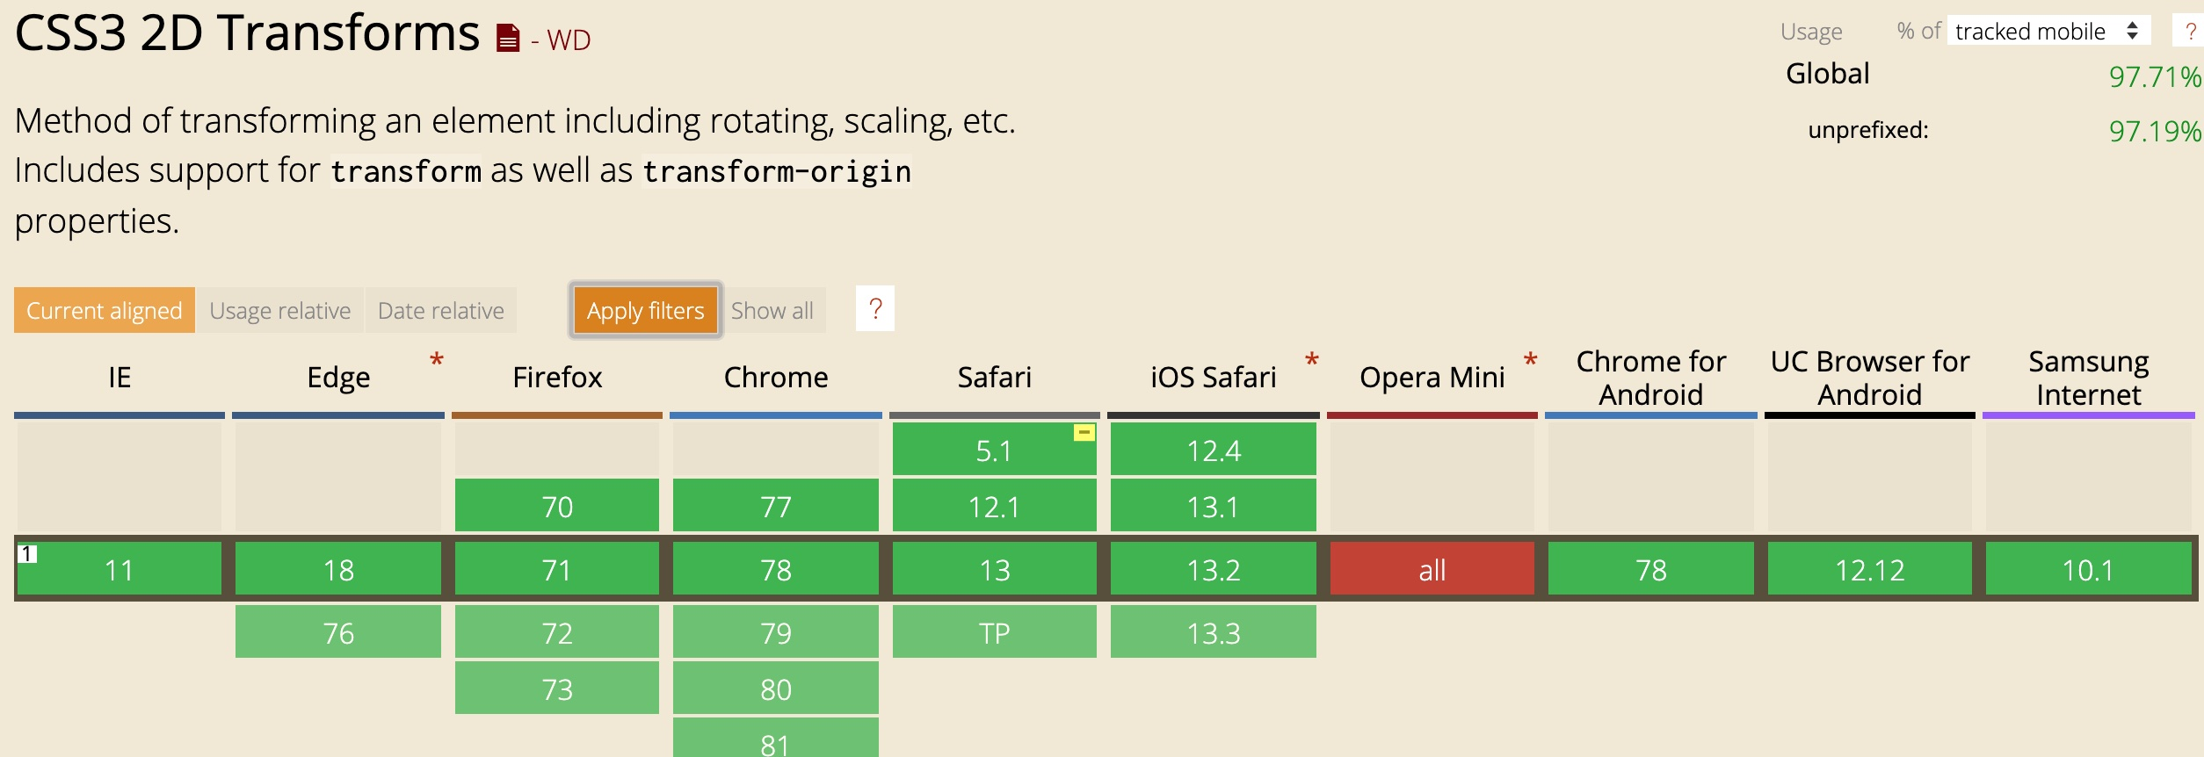The width and height of the screenshot is (2204, 757).
Task: Switch to Current aligned view
Action: pos(105,310)
